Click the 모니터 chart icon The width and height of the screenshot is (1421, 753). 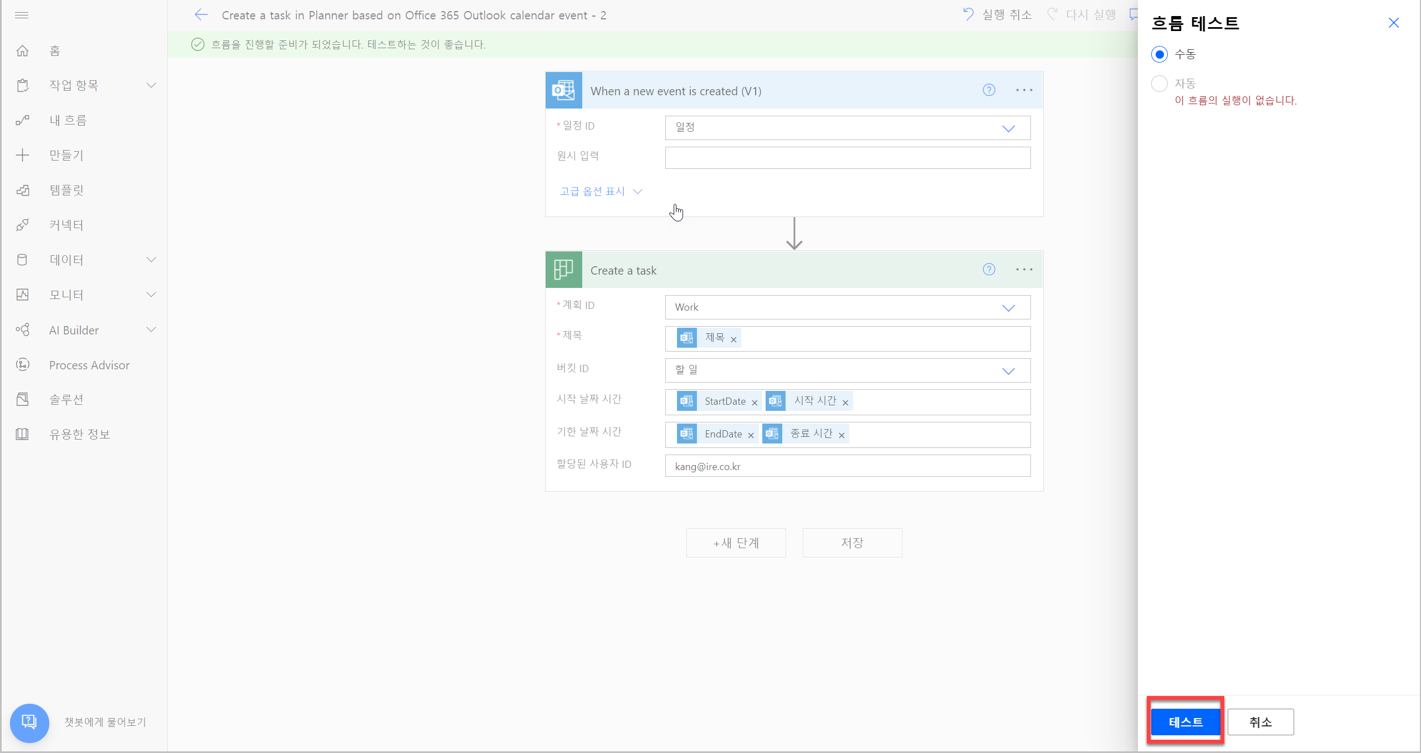tap(22, 295)
